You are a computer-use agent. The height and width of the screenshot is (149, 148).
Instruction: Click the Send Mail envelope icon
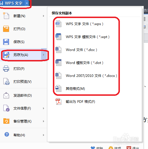pyautogui.click(x=6, y=95)
